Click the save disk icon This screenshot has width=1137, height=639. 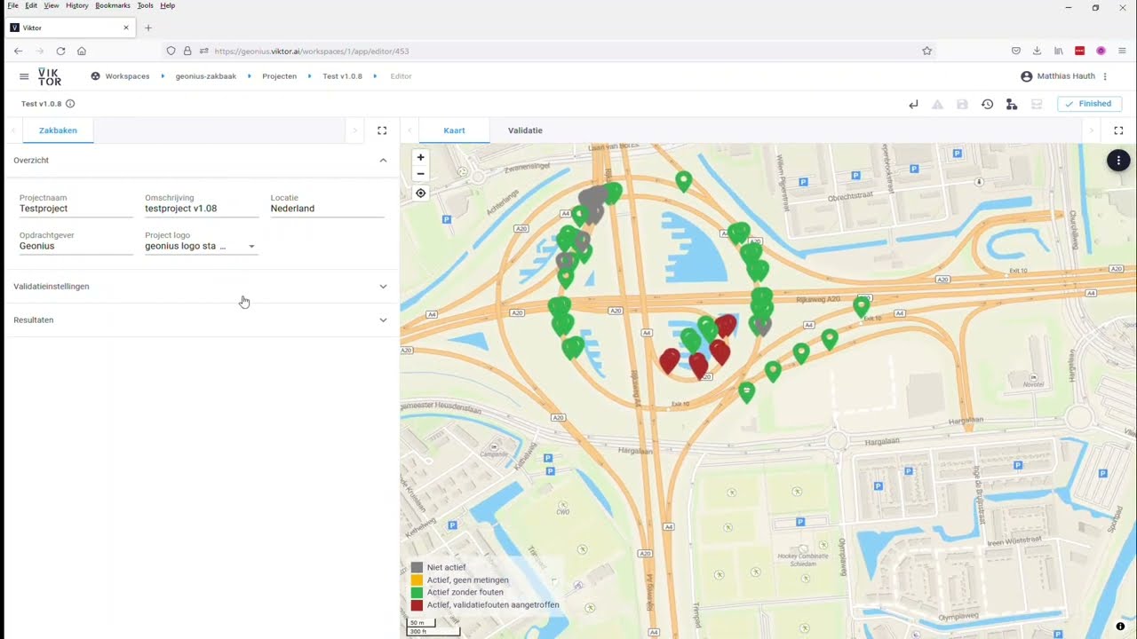tap(962, 104)
